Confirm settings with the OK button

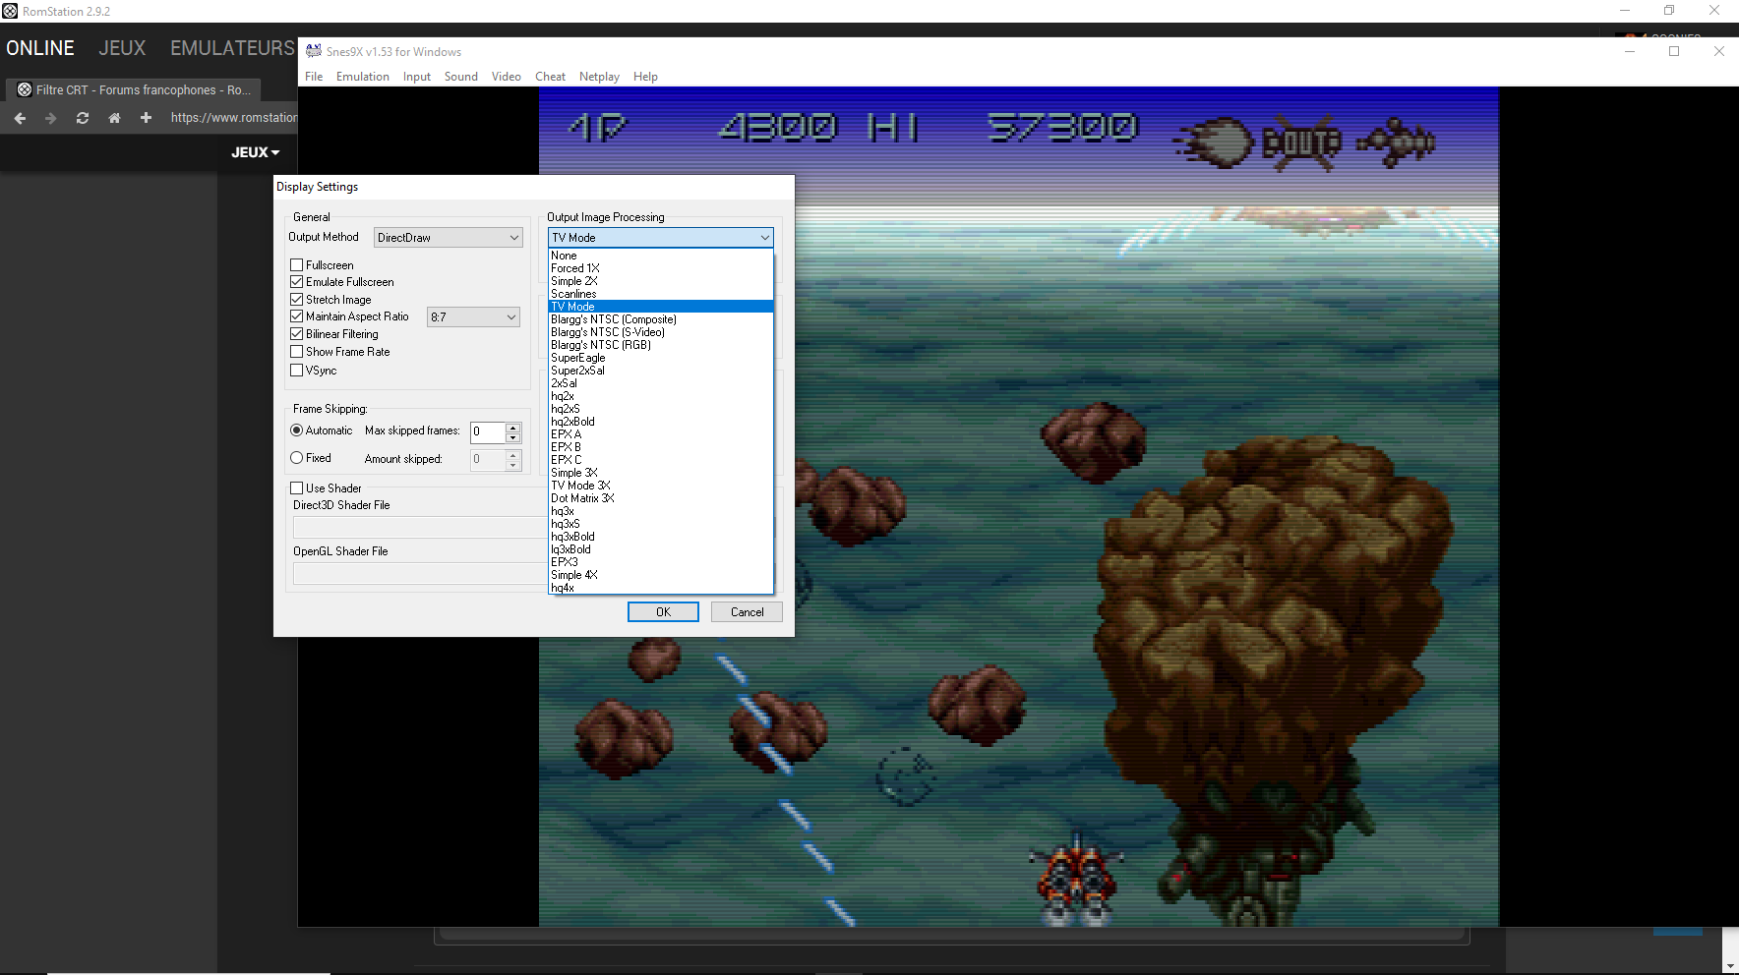pos(663,612)
